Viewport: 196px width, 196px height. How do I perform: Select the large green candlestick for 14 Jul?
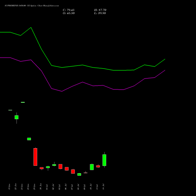[x=104, y=160]
